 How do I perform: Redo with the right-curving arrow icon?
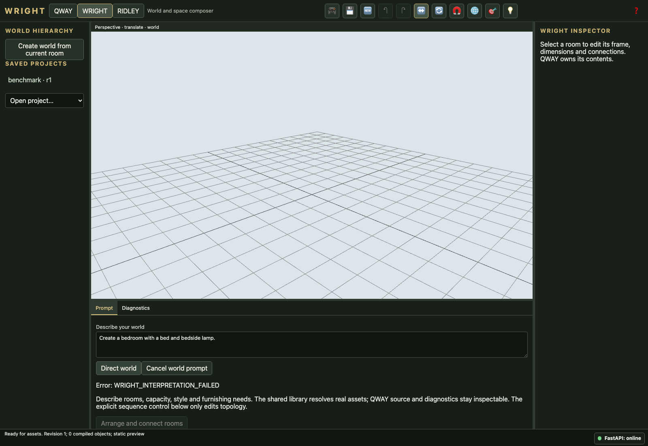(x=403, y=11)
